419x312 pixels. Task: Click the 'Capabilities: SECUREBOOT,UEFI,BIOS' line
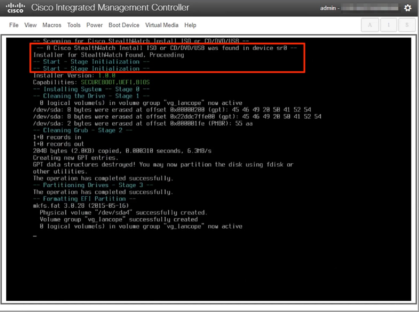coord(91,82)
